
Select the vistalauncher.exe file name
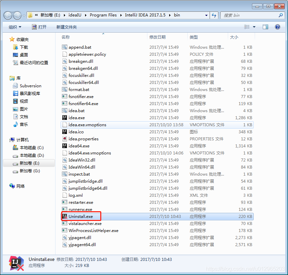pos(85,224)
